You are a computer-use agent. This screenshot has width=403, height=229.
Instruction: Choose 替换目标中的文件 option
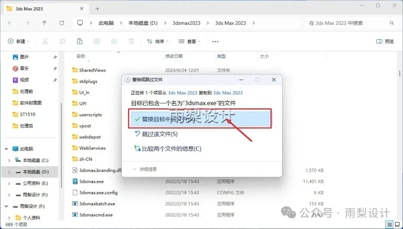click(x=201, y=119)
